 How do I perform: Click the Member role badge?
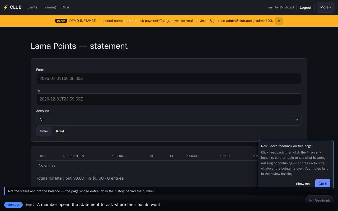coord(13,205)
